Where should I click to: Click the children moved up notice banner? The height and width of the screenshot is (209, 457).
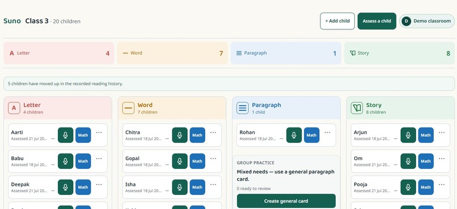(229, 84)
